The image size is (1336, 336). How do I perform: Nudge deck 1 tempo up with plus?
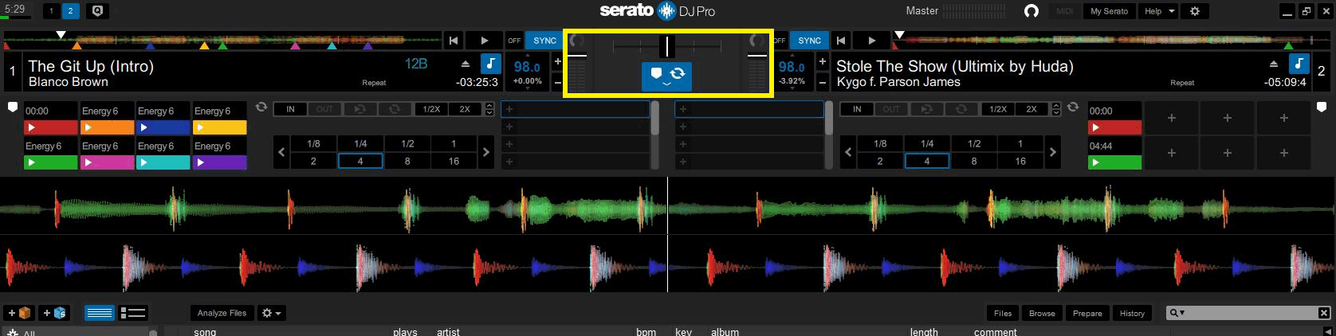pyautogui.click(x=557, y=62)
